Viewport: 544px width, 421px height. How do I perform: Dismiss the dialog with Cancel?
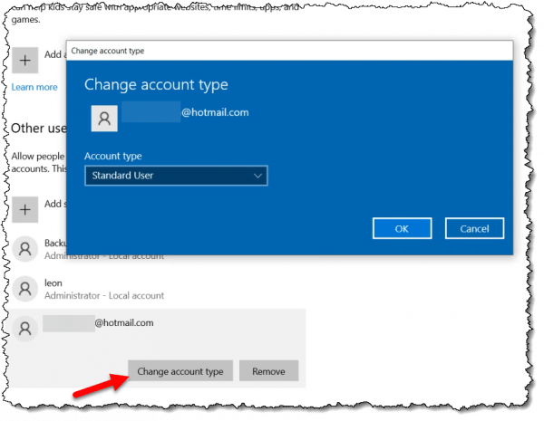pyautogui.click(x=474, y=228)
